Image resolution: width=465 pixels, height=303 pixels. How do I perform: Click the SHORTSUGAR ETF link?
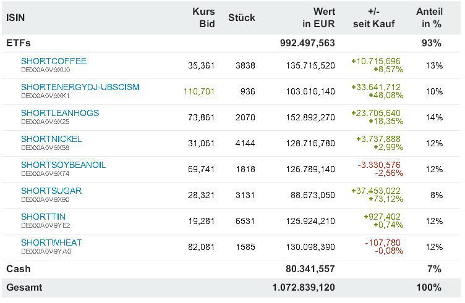click(51, 191)
